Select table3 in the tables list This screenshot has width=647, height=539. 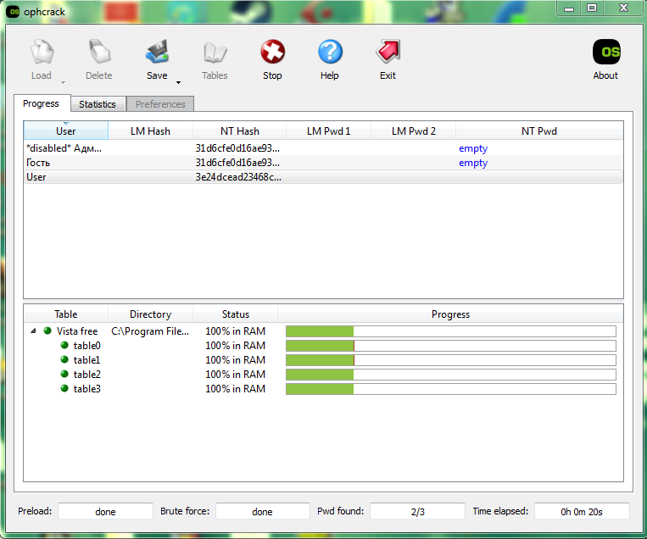(x=86, y=389)
